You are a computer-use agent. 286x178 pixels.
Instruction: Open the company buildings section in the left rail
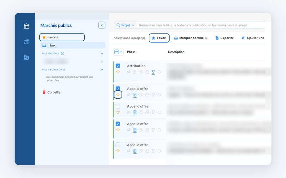click(26, 57)
